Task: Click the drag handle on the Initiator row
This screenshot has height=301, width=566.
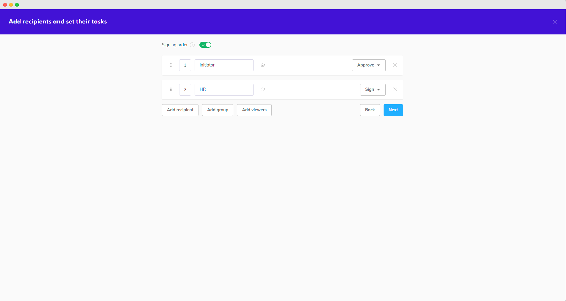Action: tap(171, 65)
